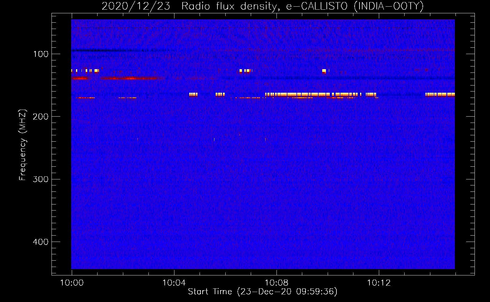The height and width of the screenshot is (302, 490).
Task: Click the 200 frequency tick label
Action: pyautogui.click(x=41, y=117)
